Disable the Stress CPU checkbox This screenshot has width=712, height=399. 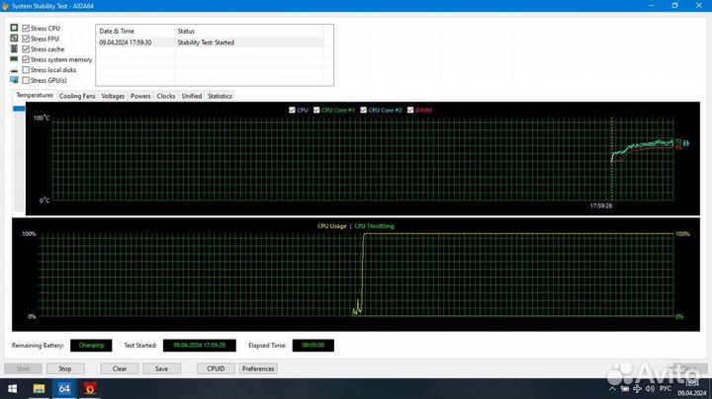(x=26, y=28)
